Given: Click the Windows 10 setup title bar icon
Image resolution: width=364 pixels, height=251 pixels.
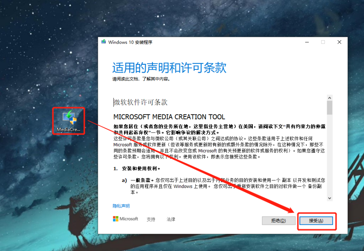Looking at the screenshot, I should 103,42.
